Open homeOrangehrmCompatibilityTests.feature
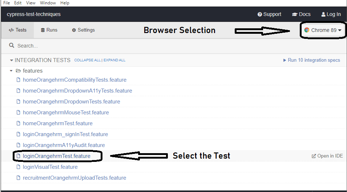 (x=74, y=80)
